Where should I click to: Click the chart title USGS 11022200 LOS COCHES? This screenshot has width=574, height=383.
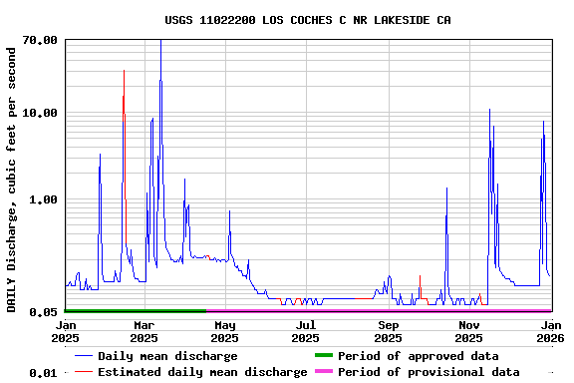[x=308, y=20]
